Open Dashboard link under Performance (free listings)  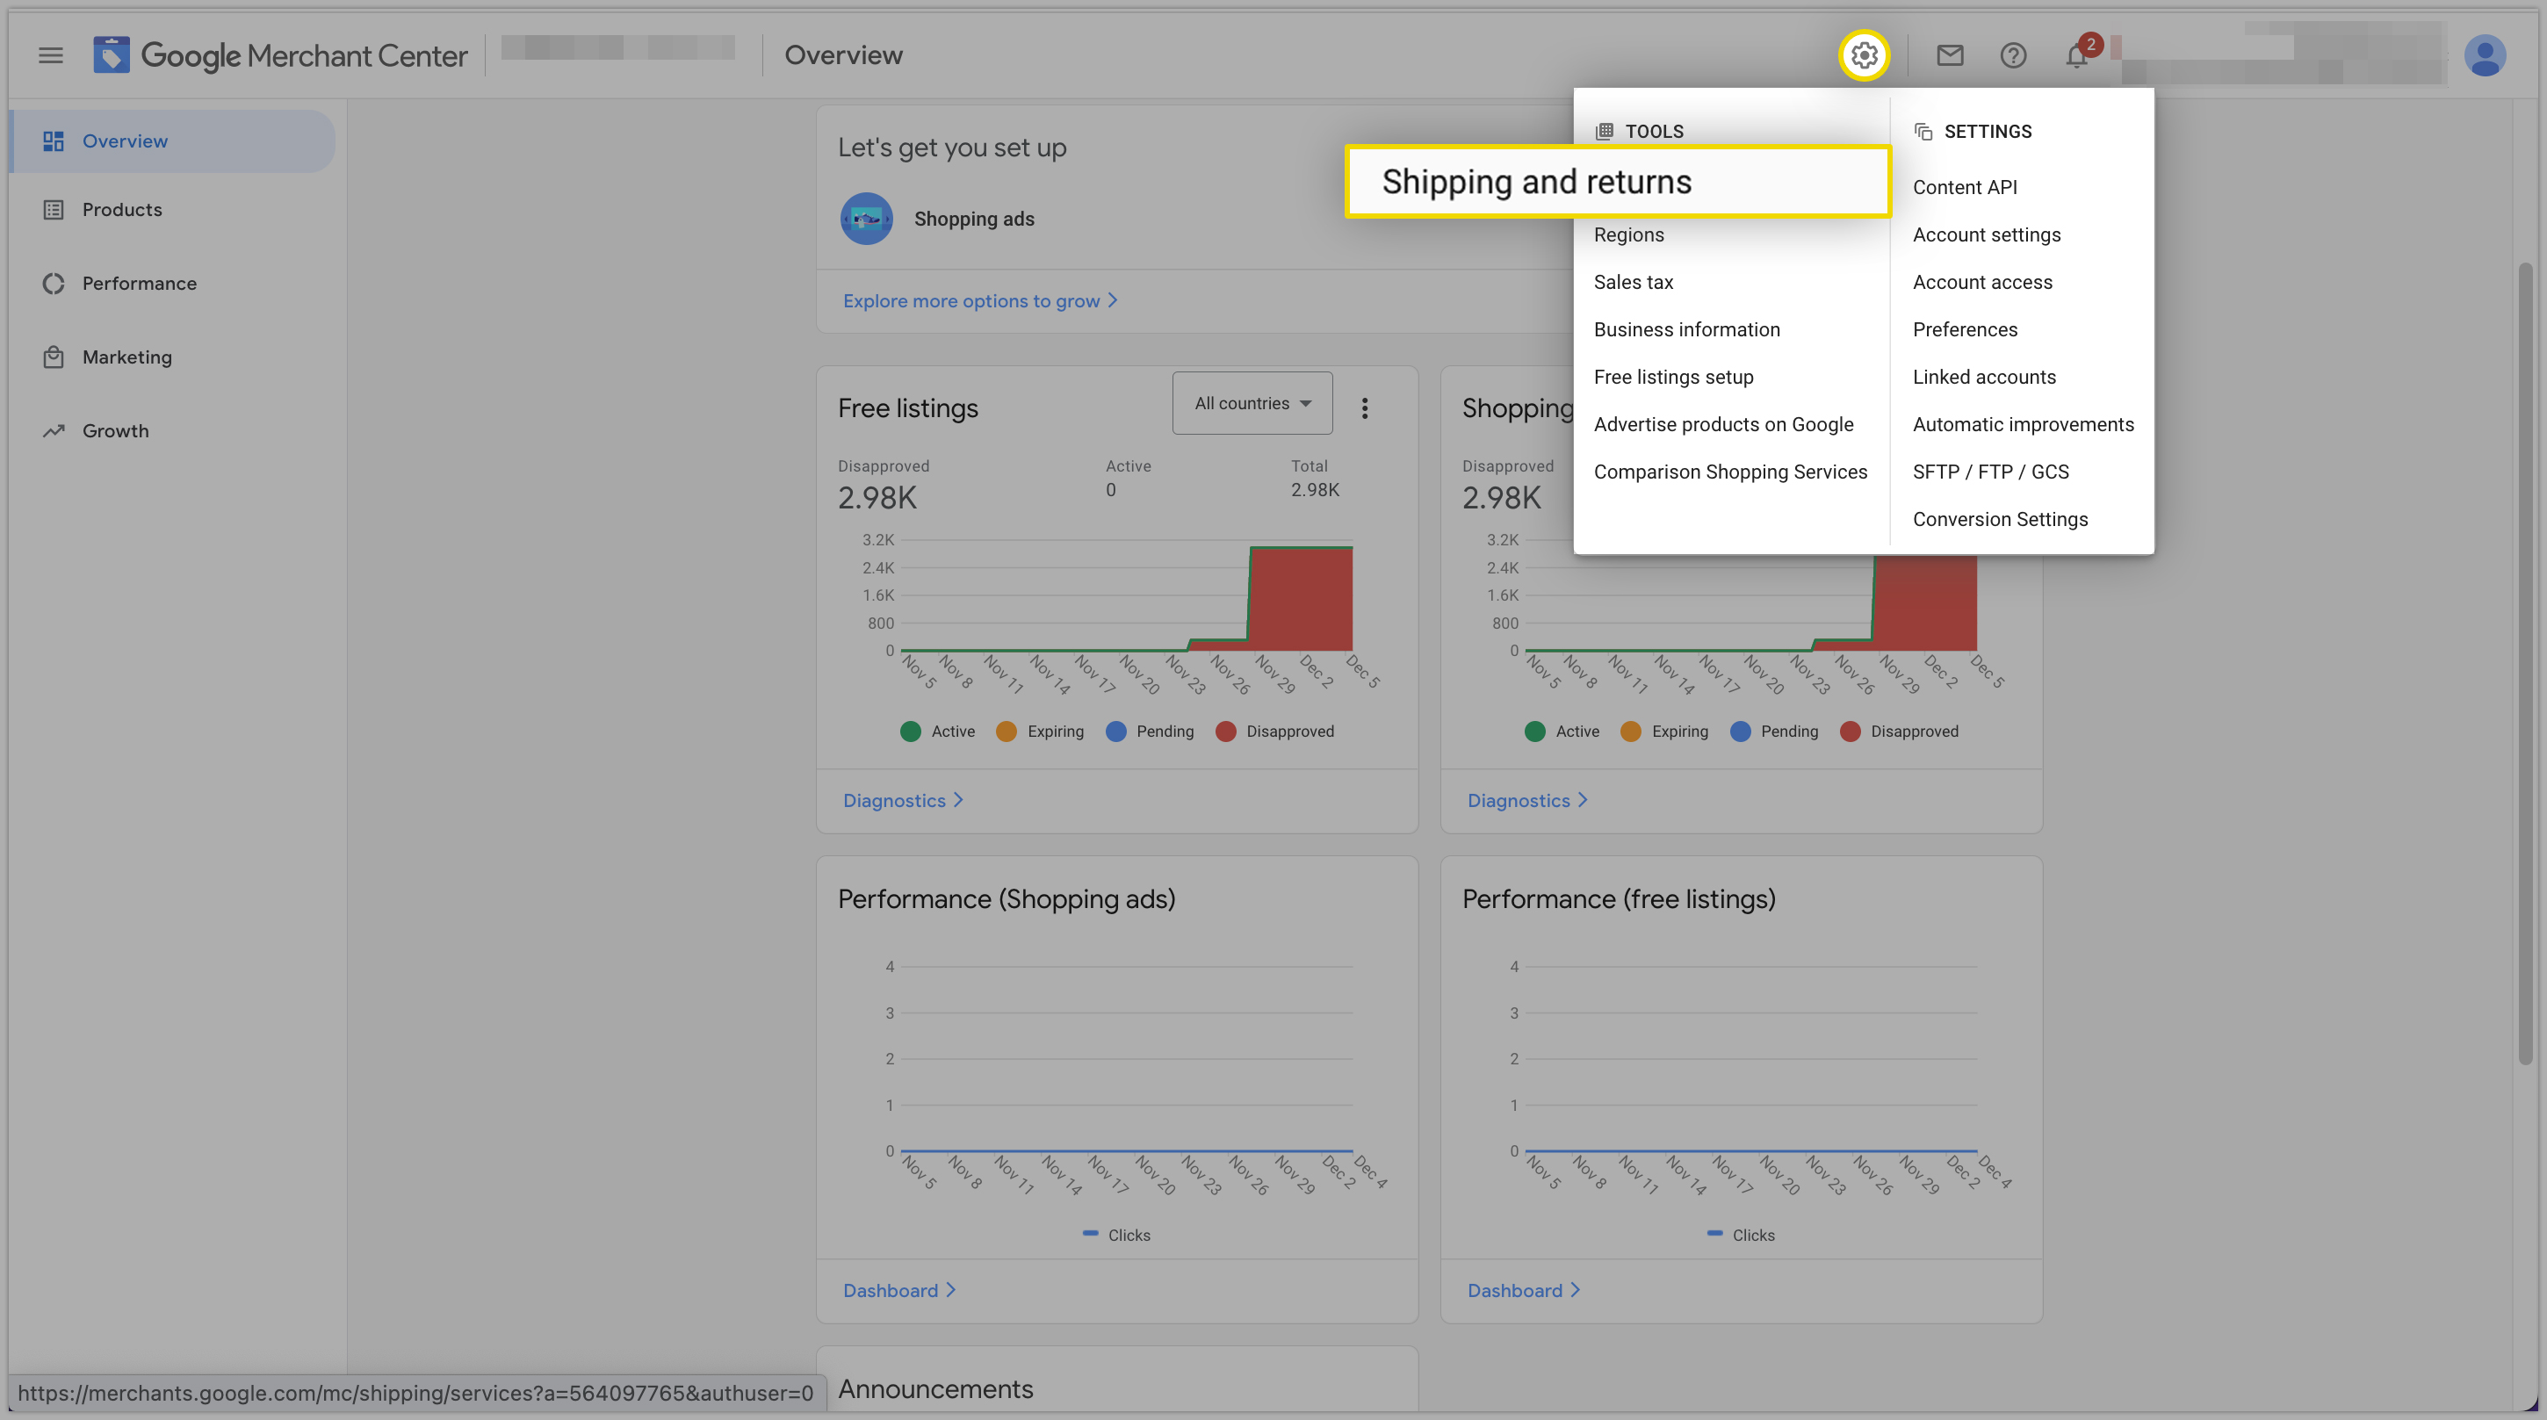click(x=1523, y=1289)
